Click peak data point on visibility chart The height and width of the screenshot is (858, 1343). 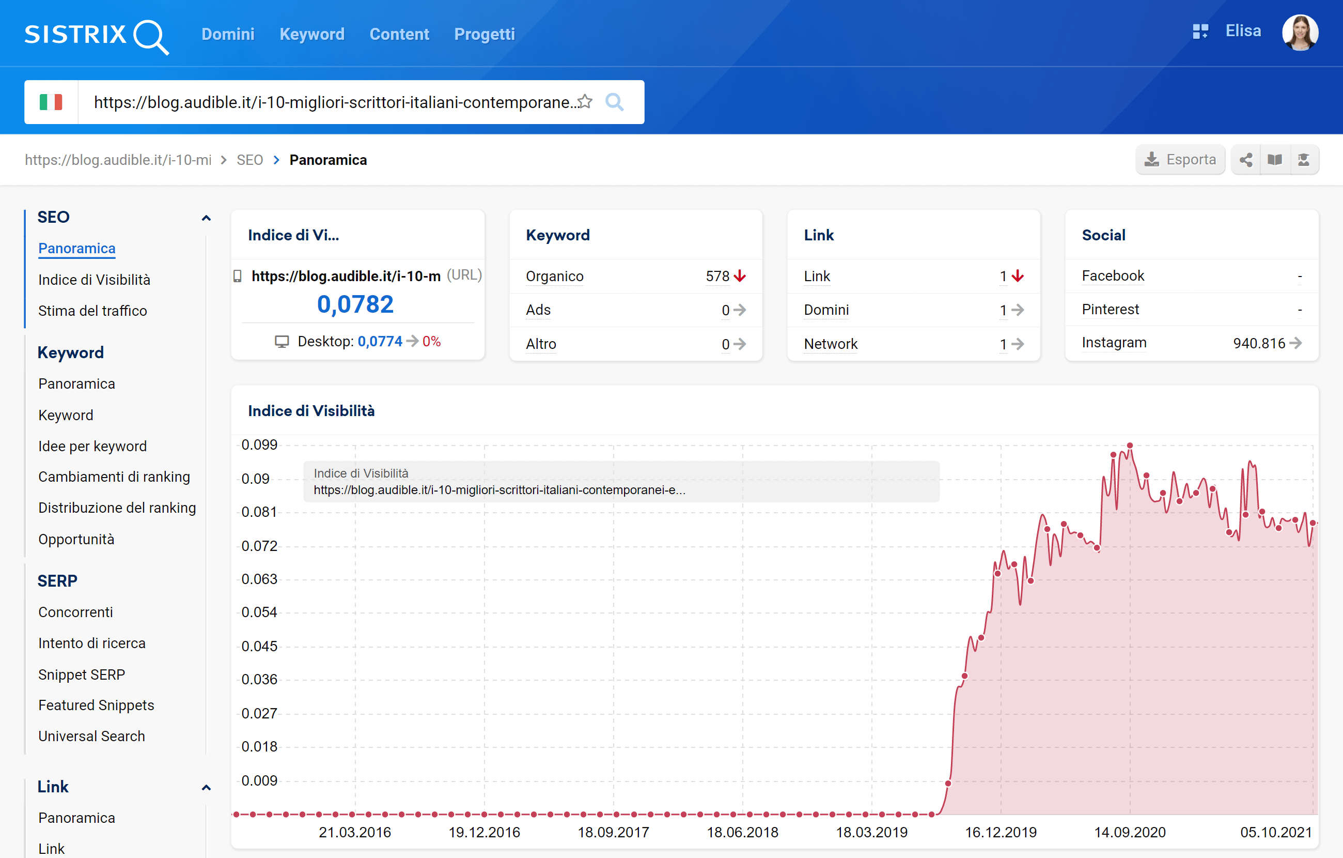1130,446
